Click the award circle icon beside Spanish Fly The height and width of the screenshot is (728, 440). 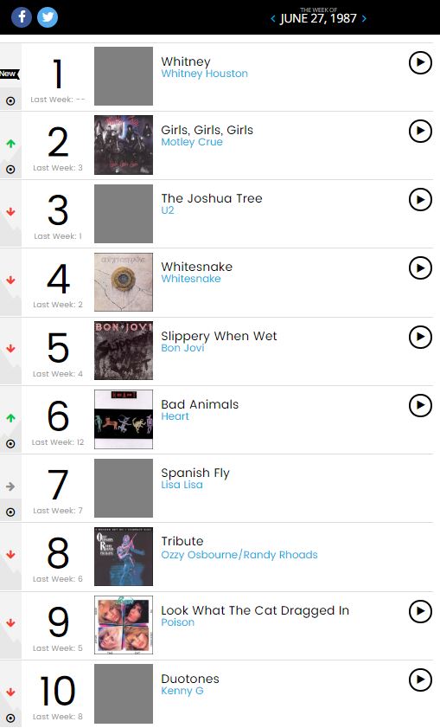[10, 512]
